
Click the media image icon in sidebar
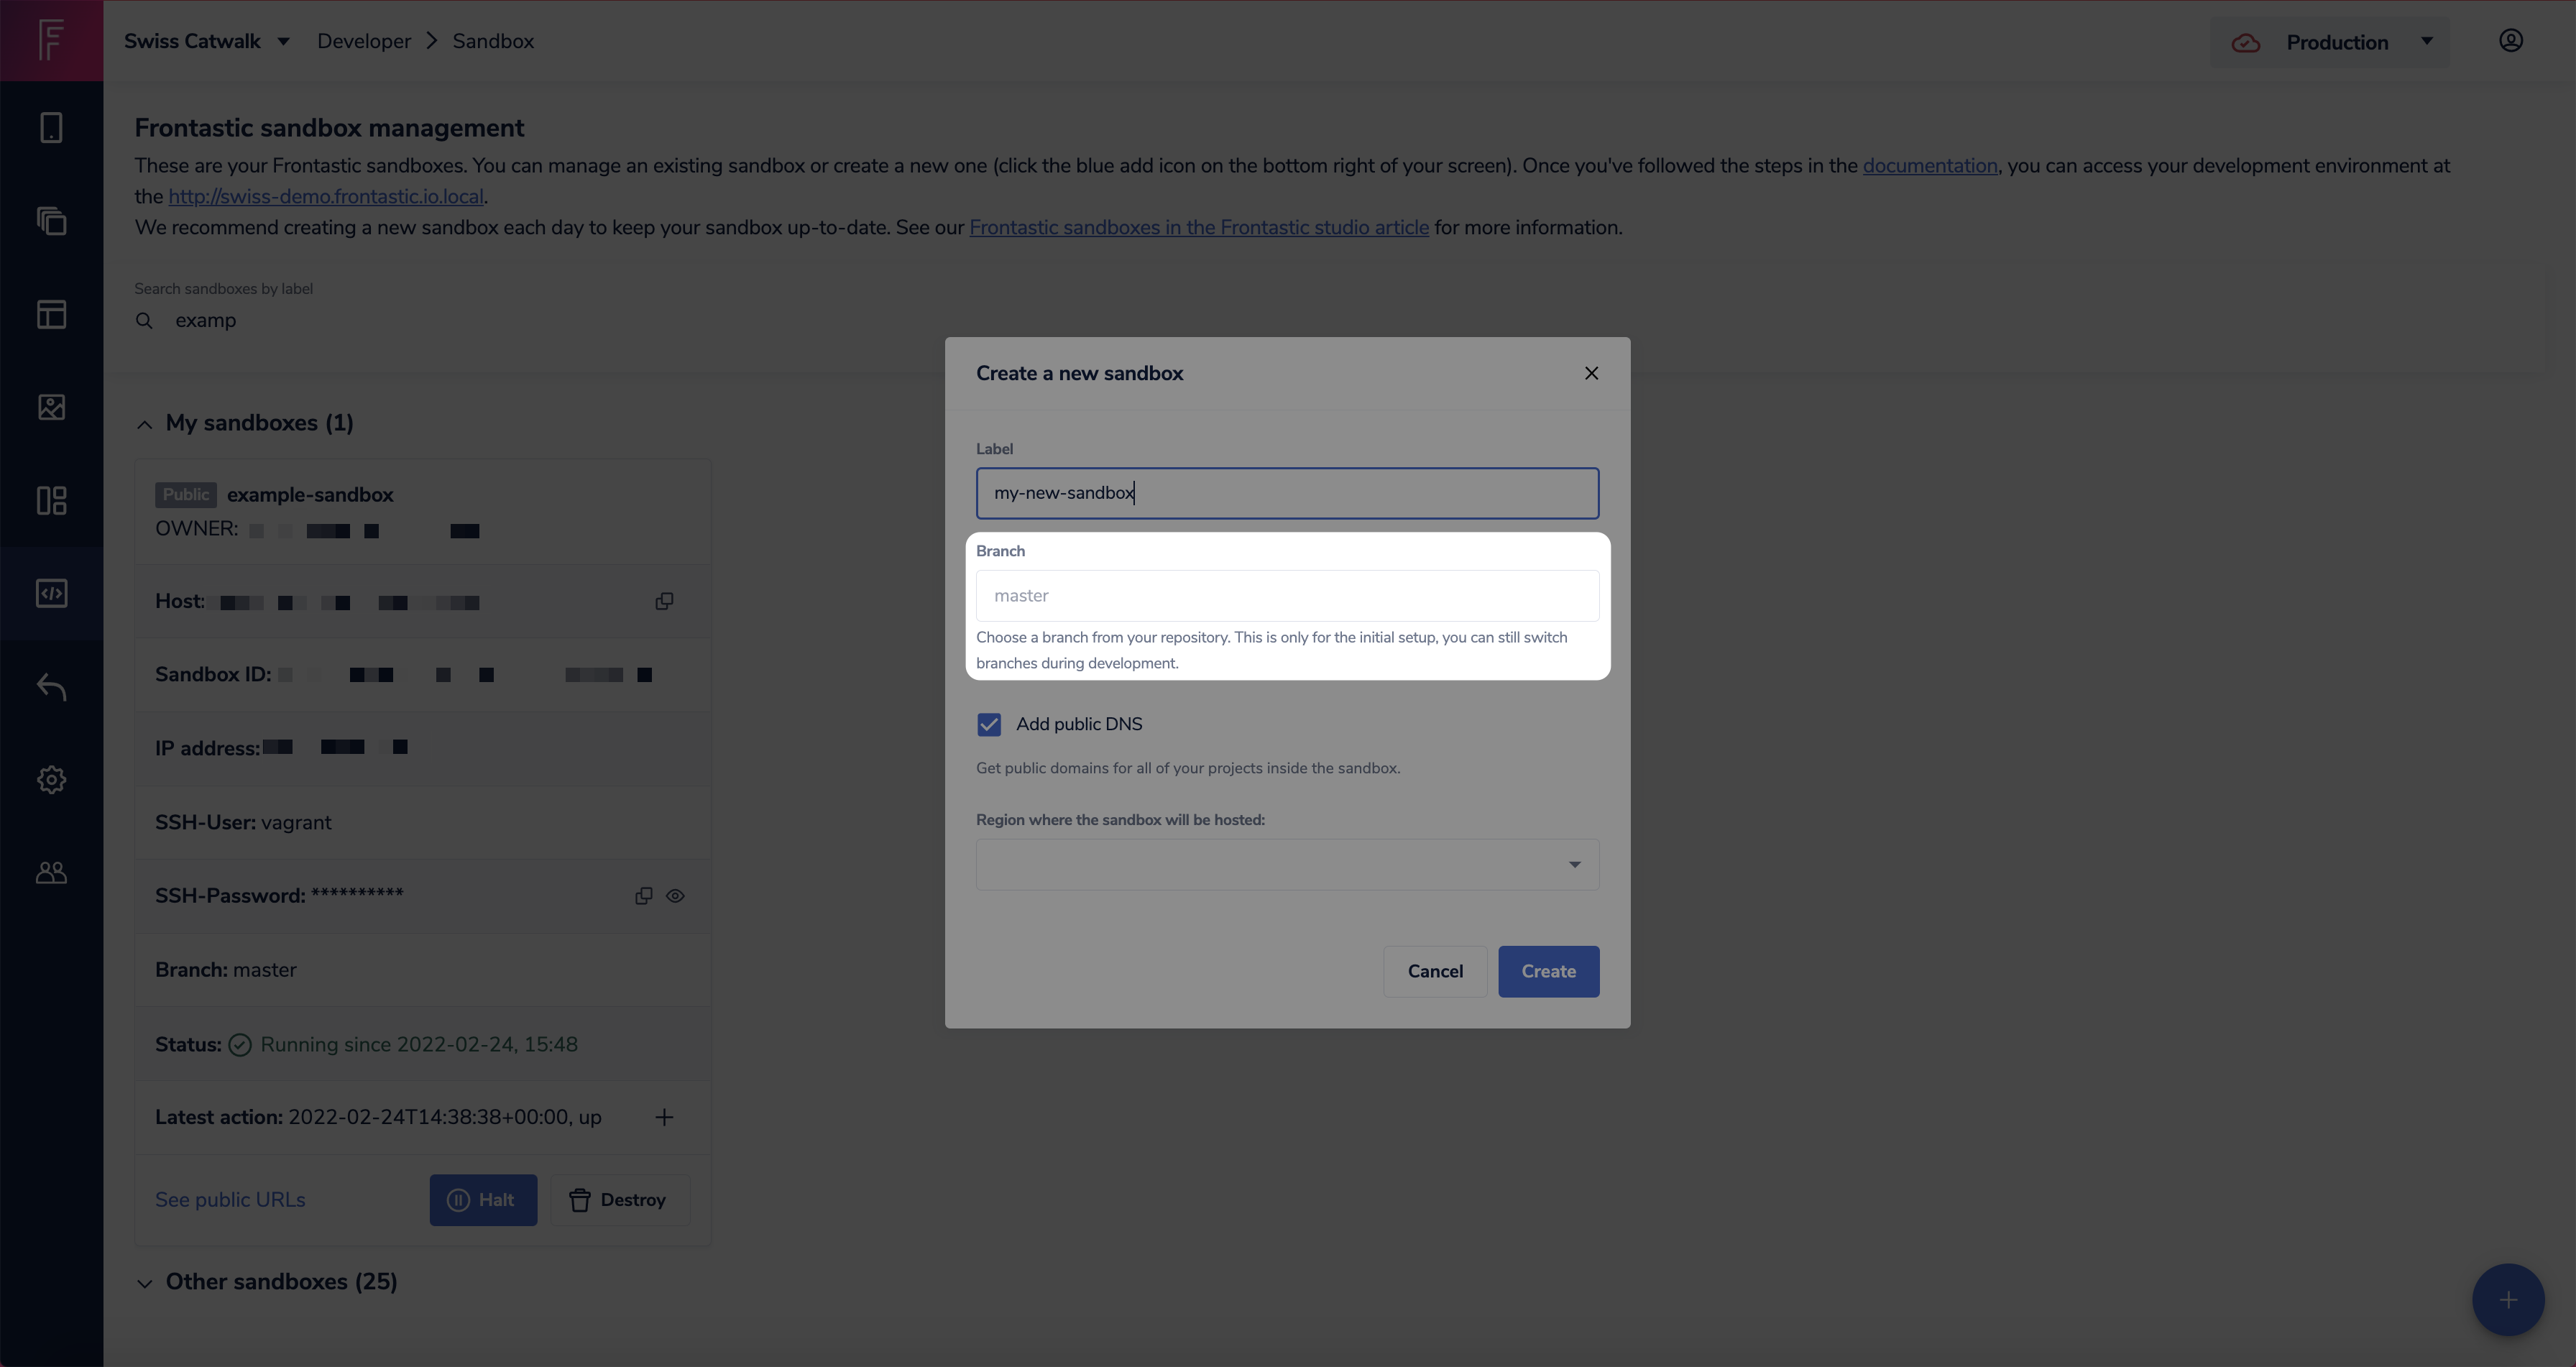click(51, 407)
